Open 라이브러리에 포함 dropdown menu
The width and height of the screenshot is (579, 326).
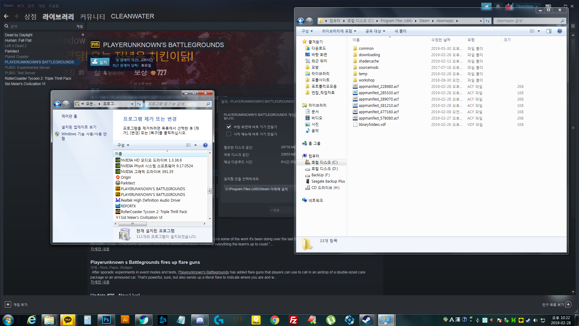[x=339, y=31]
